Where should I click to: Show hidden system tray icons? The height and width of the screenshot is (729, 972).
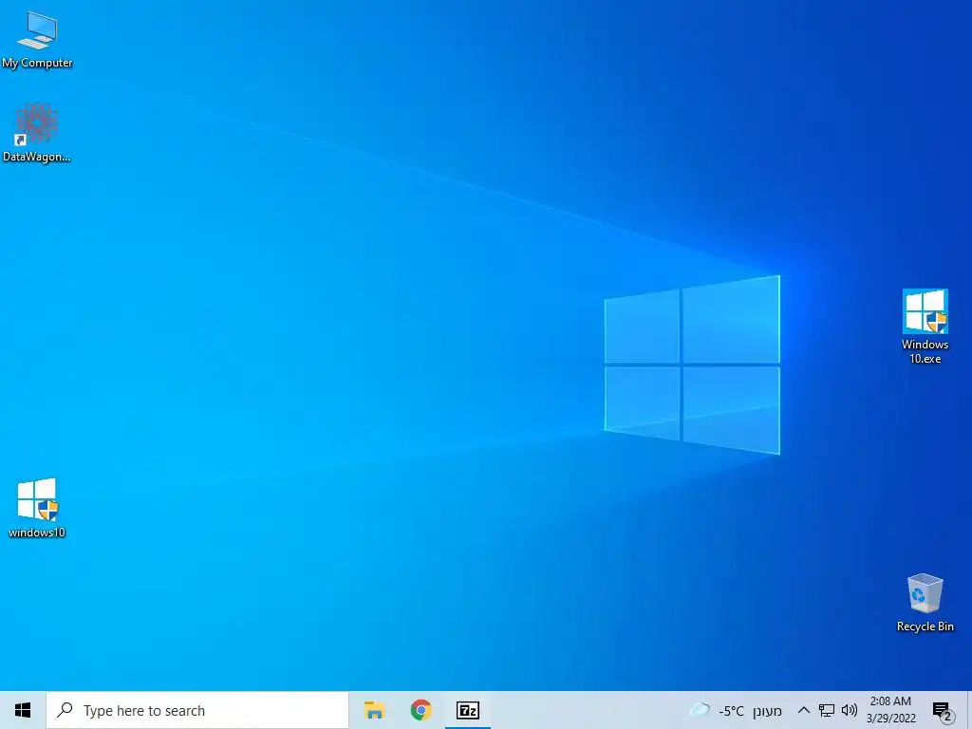tap(803, 710)
